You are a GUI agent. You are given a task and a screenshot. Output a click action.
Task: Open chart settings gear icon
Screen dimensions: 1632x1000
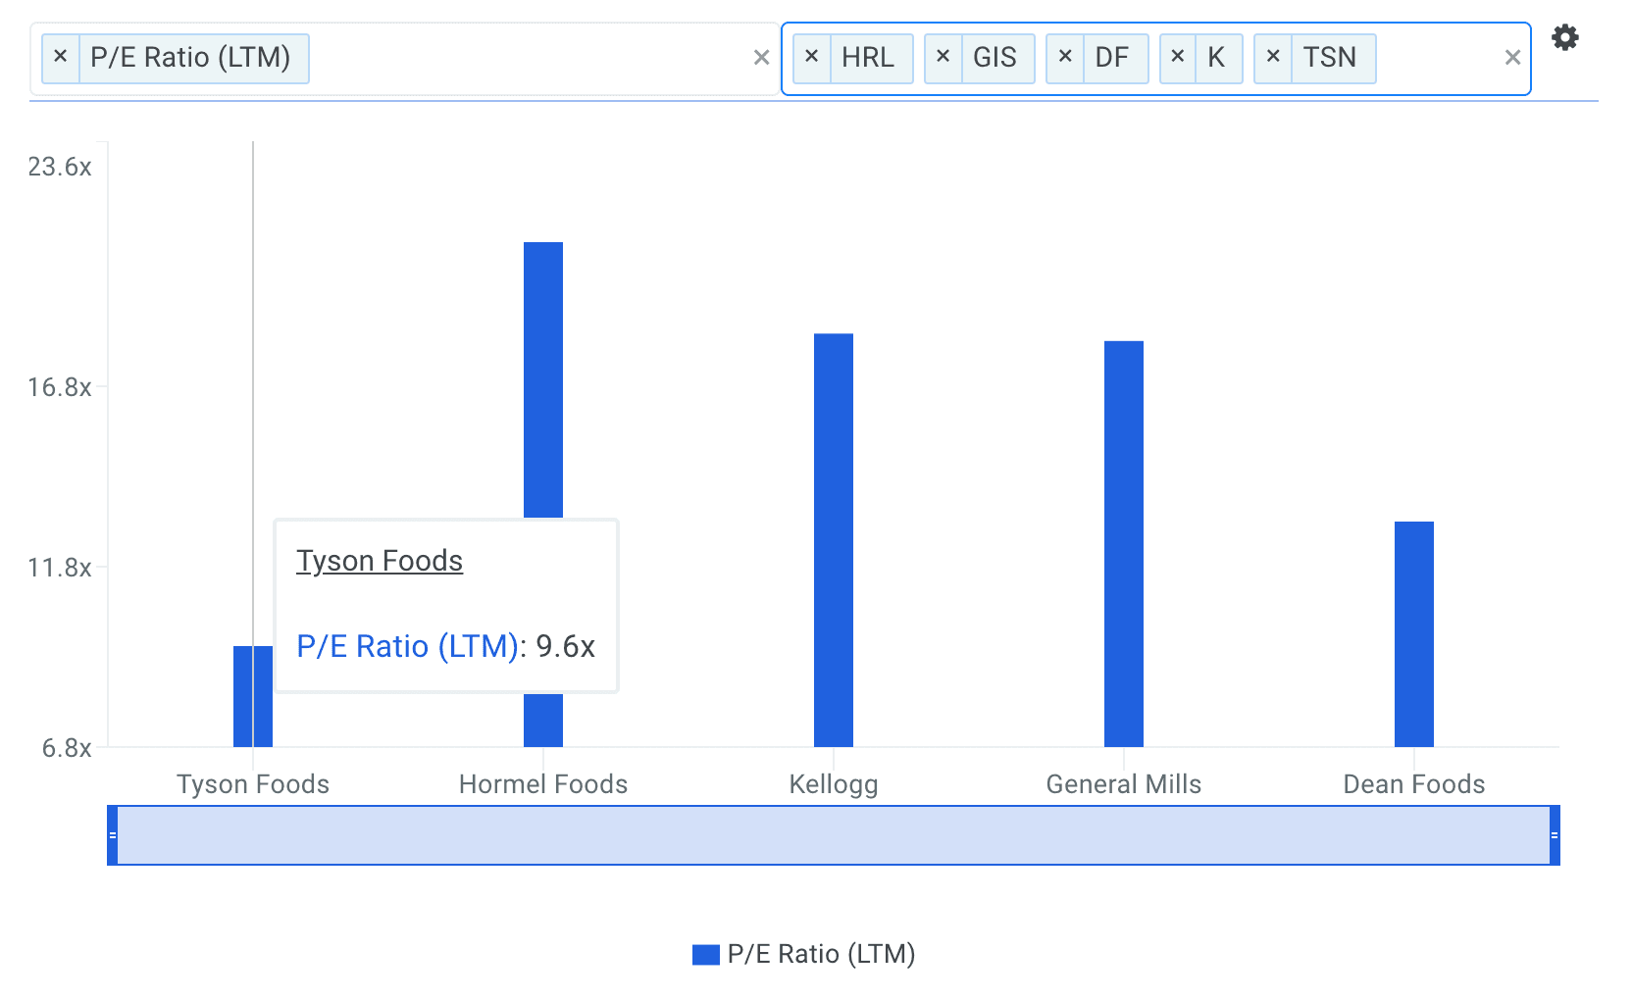(x=1564, y=38)
